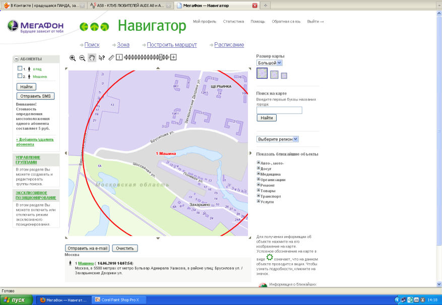Image resolution: width=442 pixels, height=305 pixels.
Task: Select the hand pan tool
Action: point(92,58)
